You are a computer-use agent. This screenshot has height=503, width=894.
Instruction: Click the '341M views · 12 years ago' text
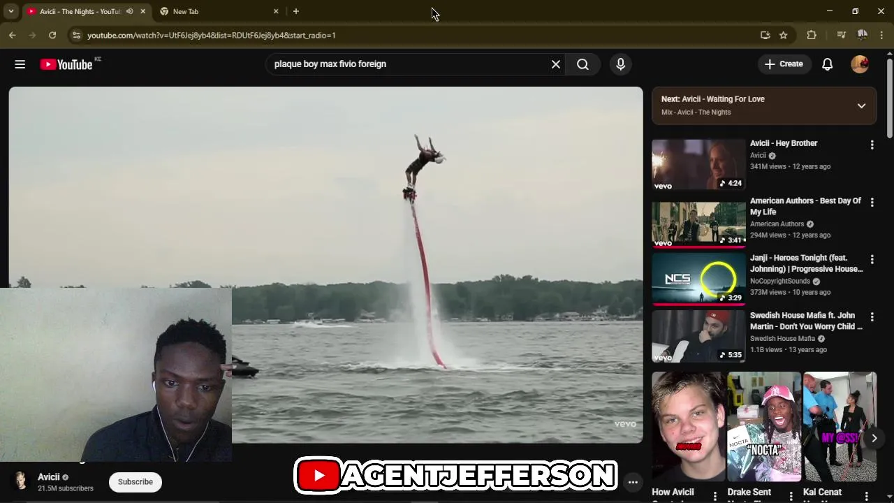(x=790, y=167)
